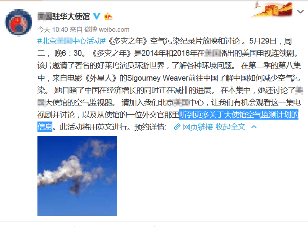Click the crown membership badge icon

108,16
